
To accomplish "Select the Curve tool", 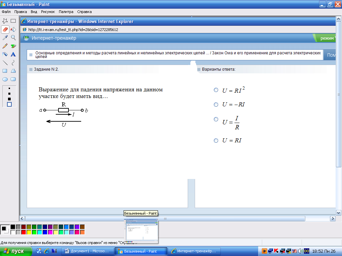I will coord(13,63).
